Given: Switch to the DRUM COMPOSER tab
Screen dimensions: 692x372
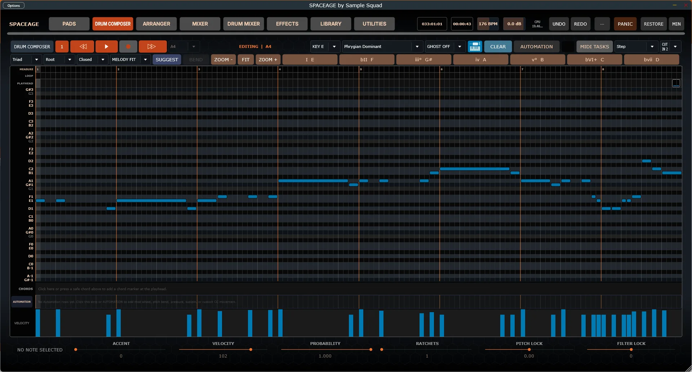Looking at the screenshot, I should (113, 24).
